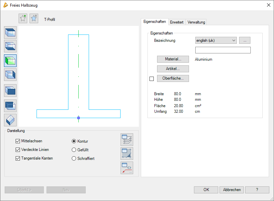Uncheck the Mittelachsen checkbox

pyautogui.click(x=18, y=141)
